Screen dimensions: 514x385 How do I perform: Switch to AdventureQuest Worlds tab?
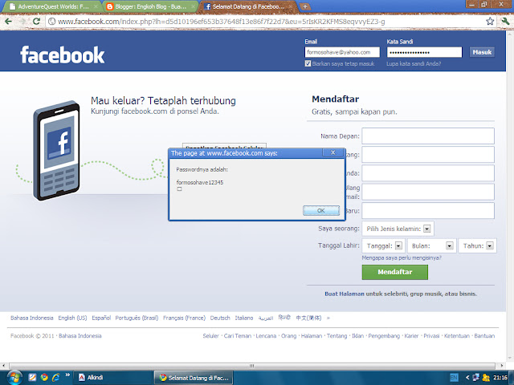(x=52, y=6)
